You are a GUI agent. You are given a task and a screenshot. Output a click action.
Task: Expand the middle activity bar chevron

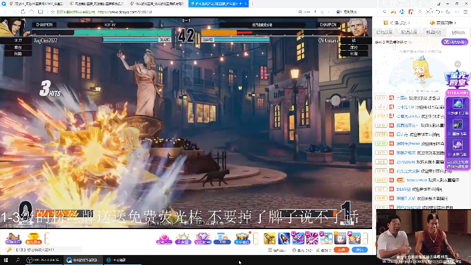coord(256,238)
